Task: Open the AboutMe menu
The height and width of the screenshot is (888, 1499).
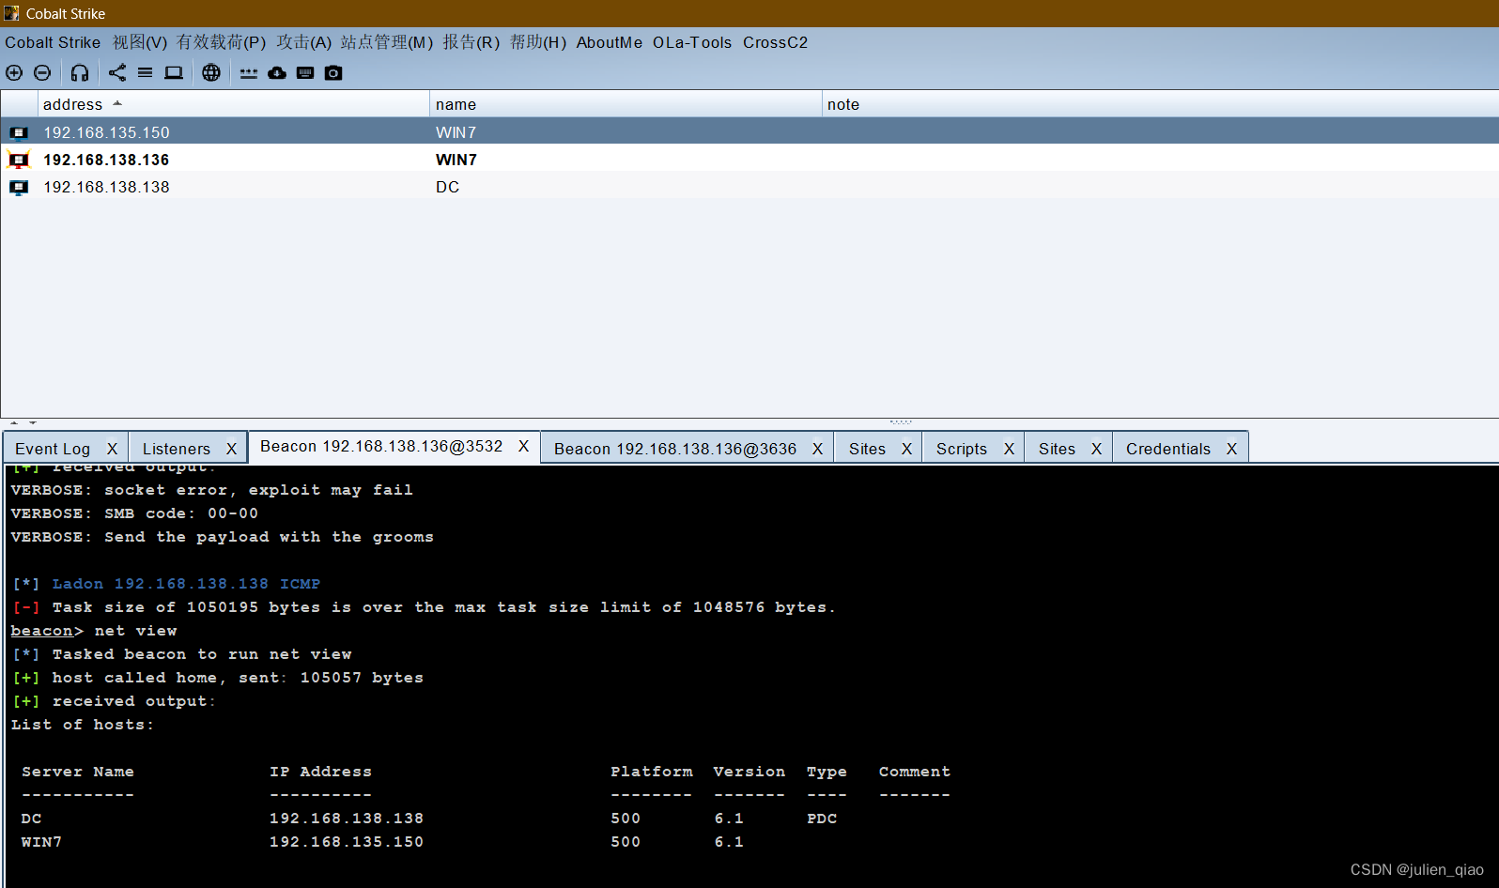Action: pos(610,42)
